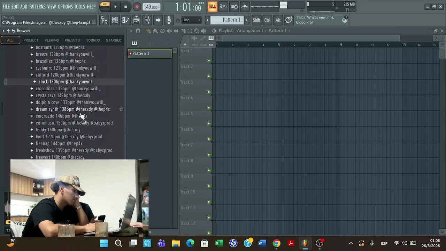
Task: Click the Alt modifier button
Action: 278,20
